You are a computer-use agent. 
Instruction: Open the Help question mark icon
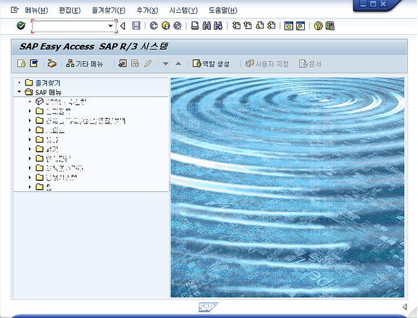[318, 26]
